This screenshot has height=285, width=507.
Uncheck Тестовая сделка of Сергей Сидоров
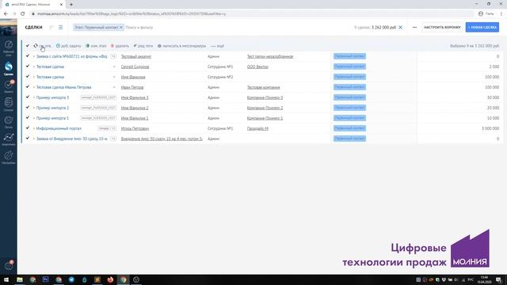tap(28, 66)
